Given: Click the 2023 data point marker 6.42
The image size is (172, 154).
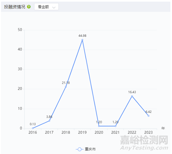Looking at the screenshot, I should point(149,116).
